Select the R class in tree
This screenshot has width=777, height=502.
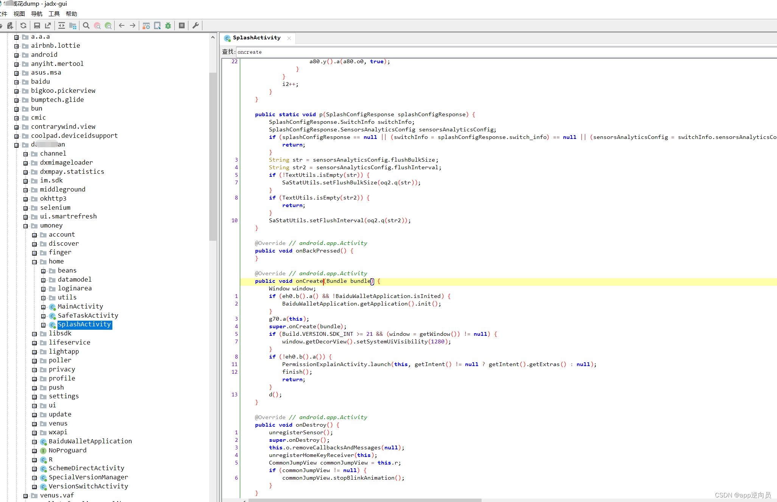(x=50, y=459)
